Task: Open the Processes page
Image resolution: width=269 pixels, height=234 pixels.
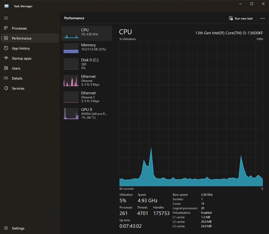Action: [x=30, y=28]
